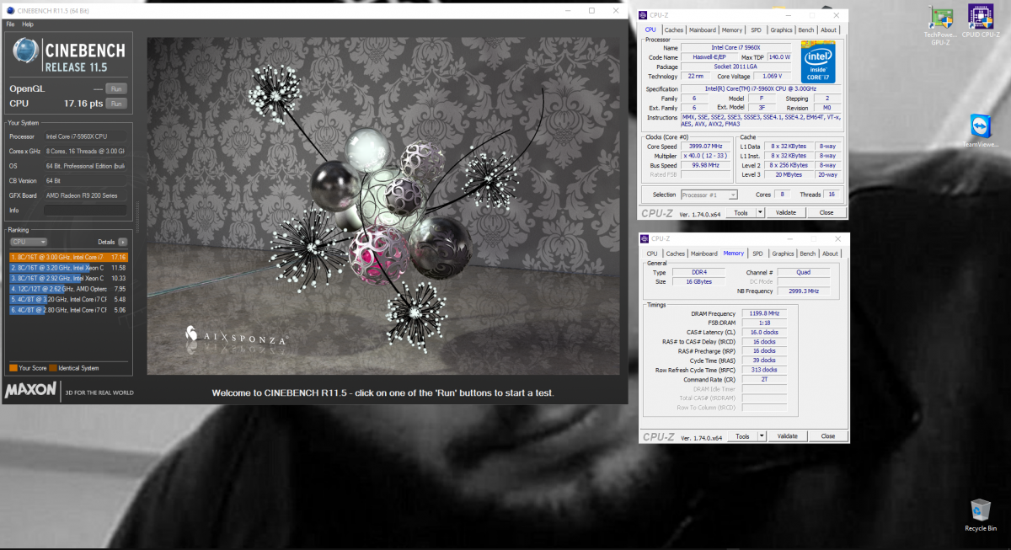This screenshot has height=550, width=1011.
Task: Launch TeamViewer from the desktop icon
Action: (x=980, y=131)
